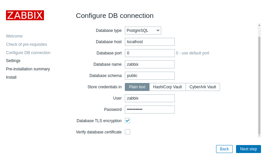Image resolution: width=269 pixels, height=156 pixels.
Task: Open Check of pre-requisites step
Action: (27, 44)
